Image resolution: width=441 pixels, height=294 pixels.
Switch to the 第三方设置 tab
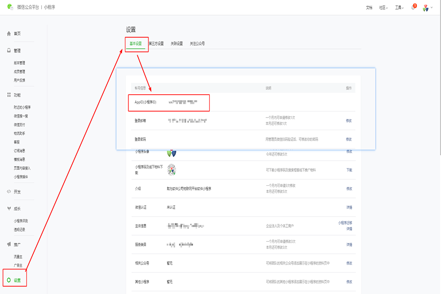(x=156, y=44)
